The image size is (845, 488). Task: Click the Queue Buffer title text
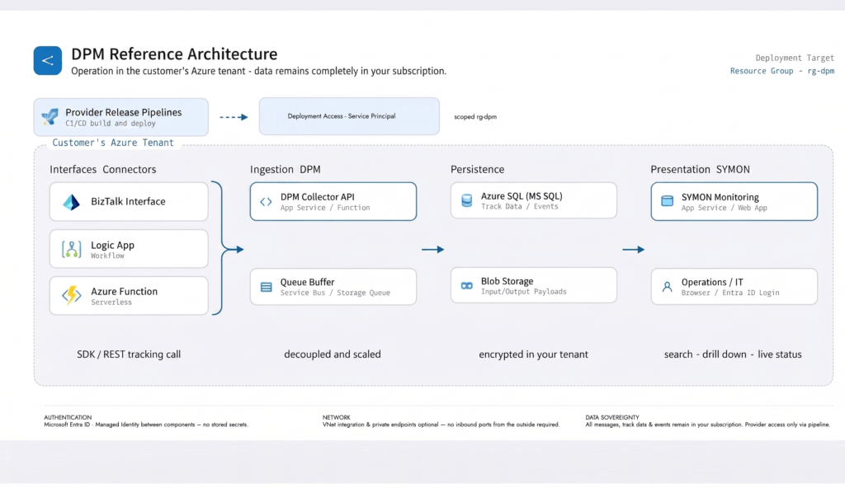[307, 282]
